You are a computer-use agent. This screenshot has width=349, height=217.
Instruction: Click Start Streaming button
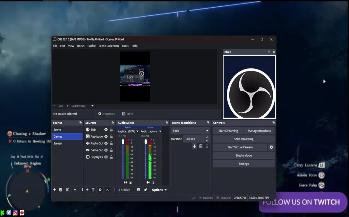click(228, 131)
